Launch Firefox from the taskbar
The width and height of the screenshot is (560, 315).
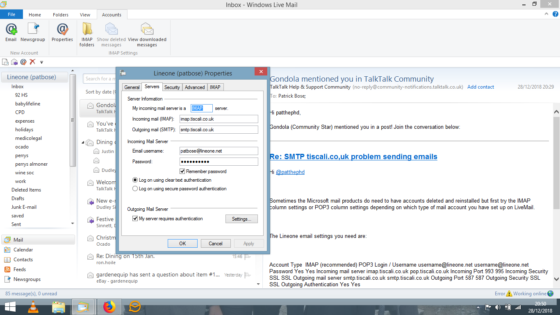[109, 307]
